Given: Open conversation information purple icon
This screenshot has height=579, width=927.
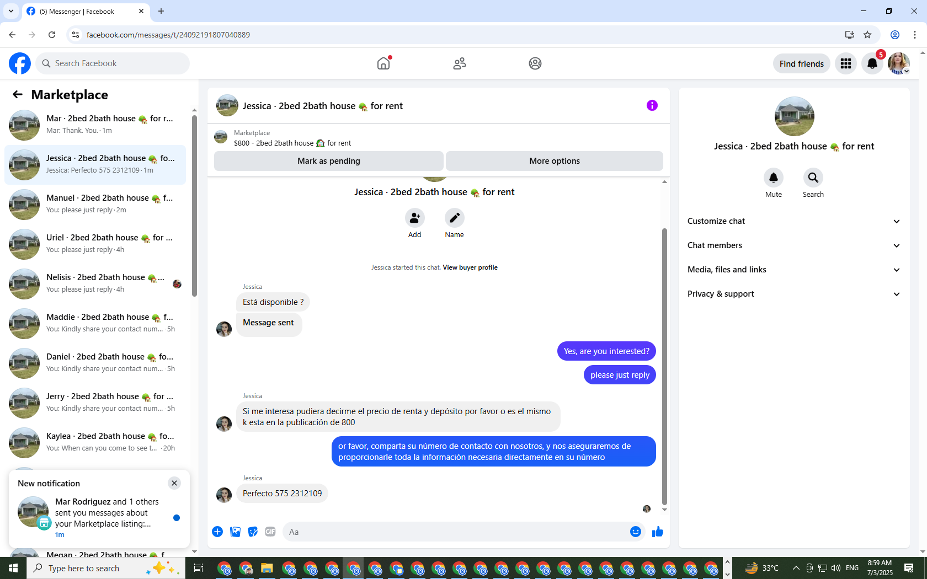Looking at the screenshot, I should tap(652, 105).
